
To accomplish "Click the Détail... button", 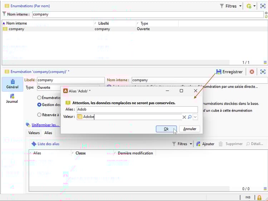I will click(255, 144).
